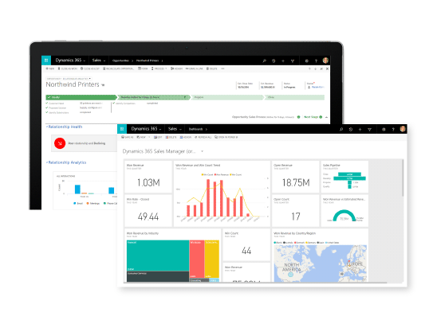Image resolution: width=433 pixels, height=324 pixels.
Task: Open the Sales menu in the dashboard navigation bar
Action: click(x=175, y=129)
